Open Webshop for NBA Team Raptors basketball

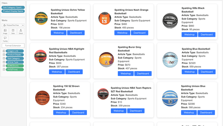[118, 111]
